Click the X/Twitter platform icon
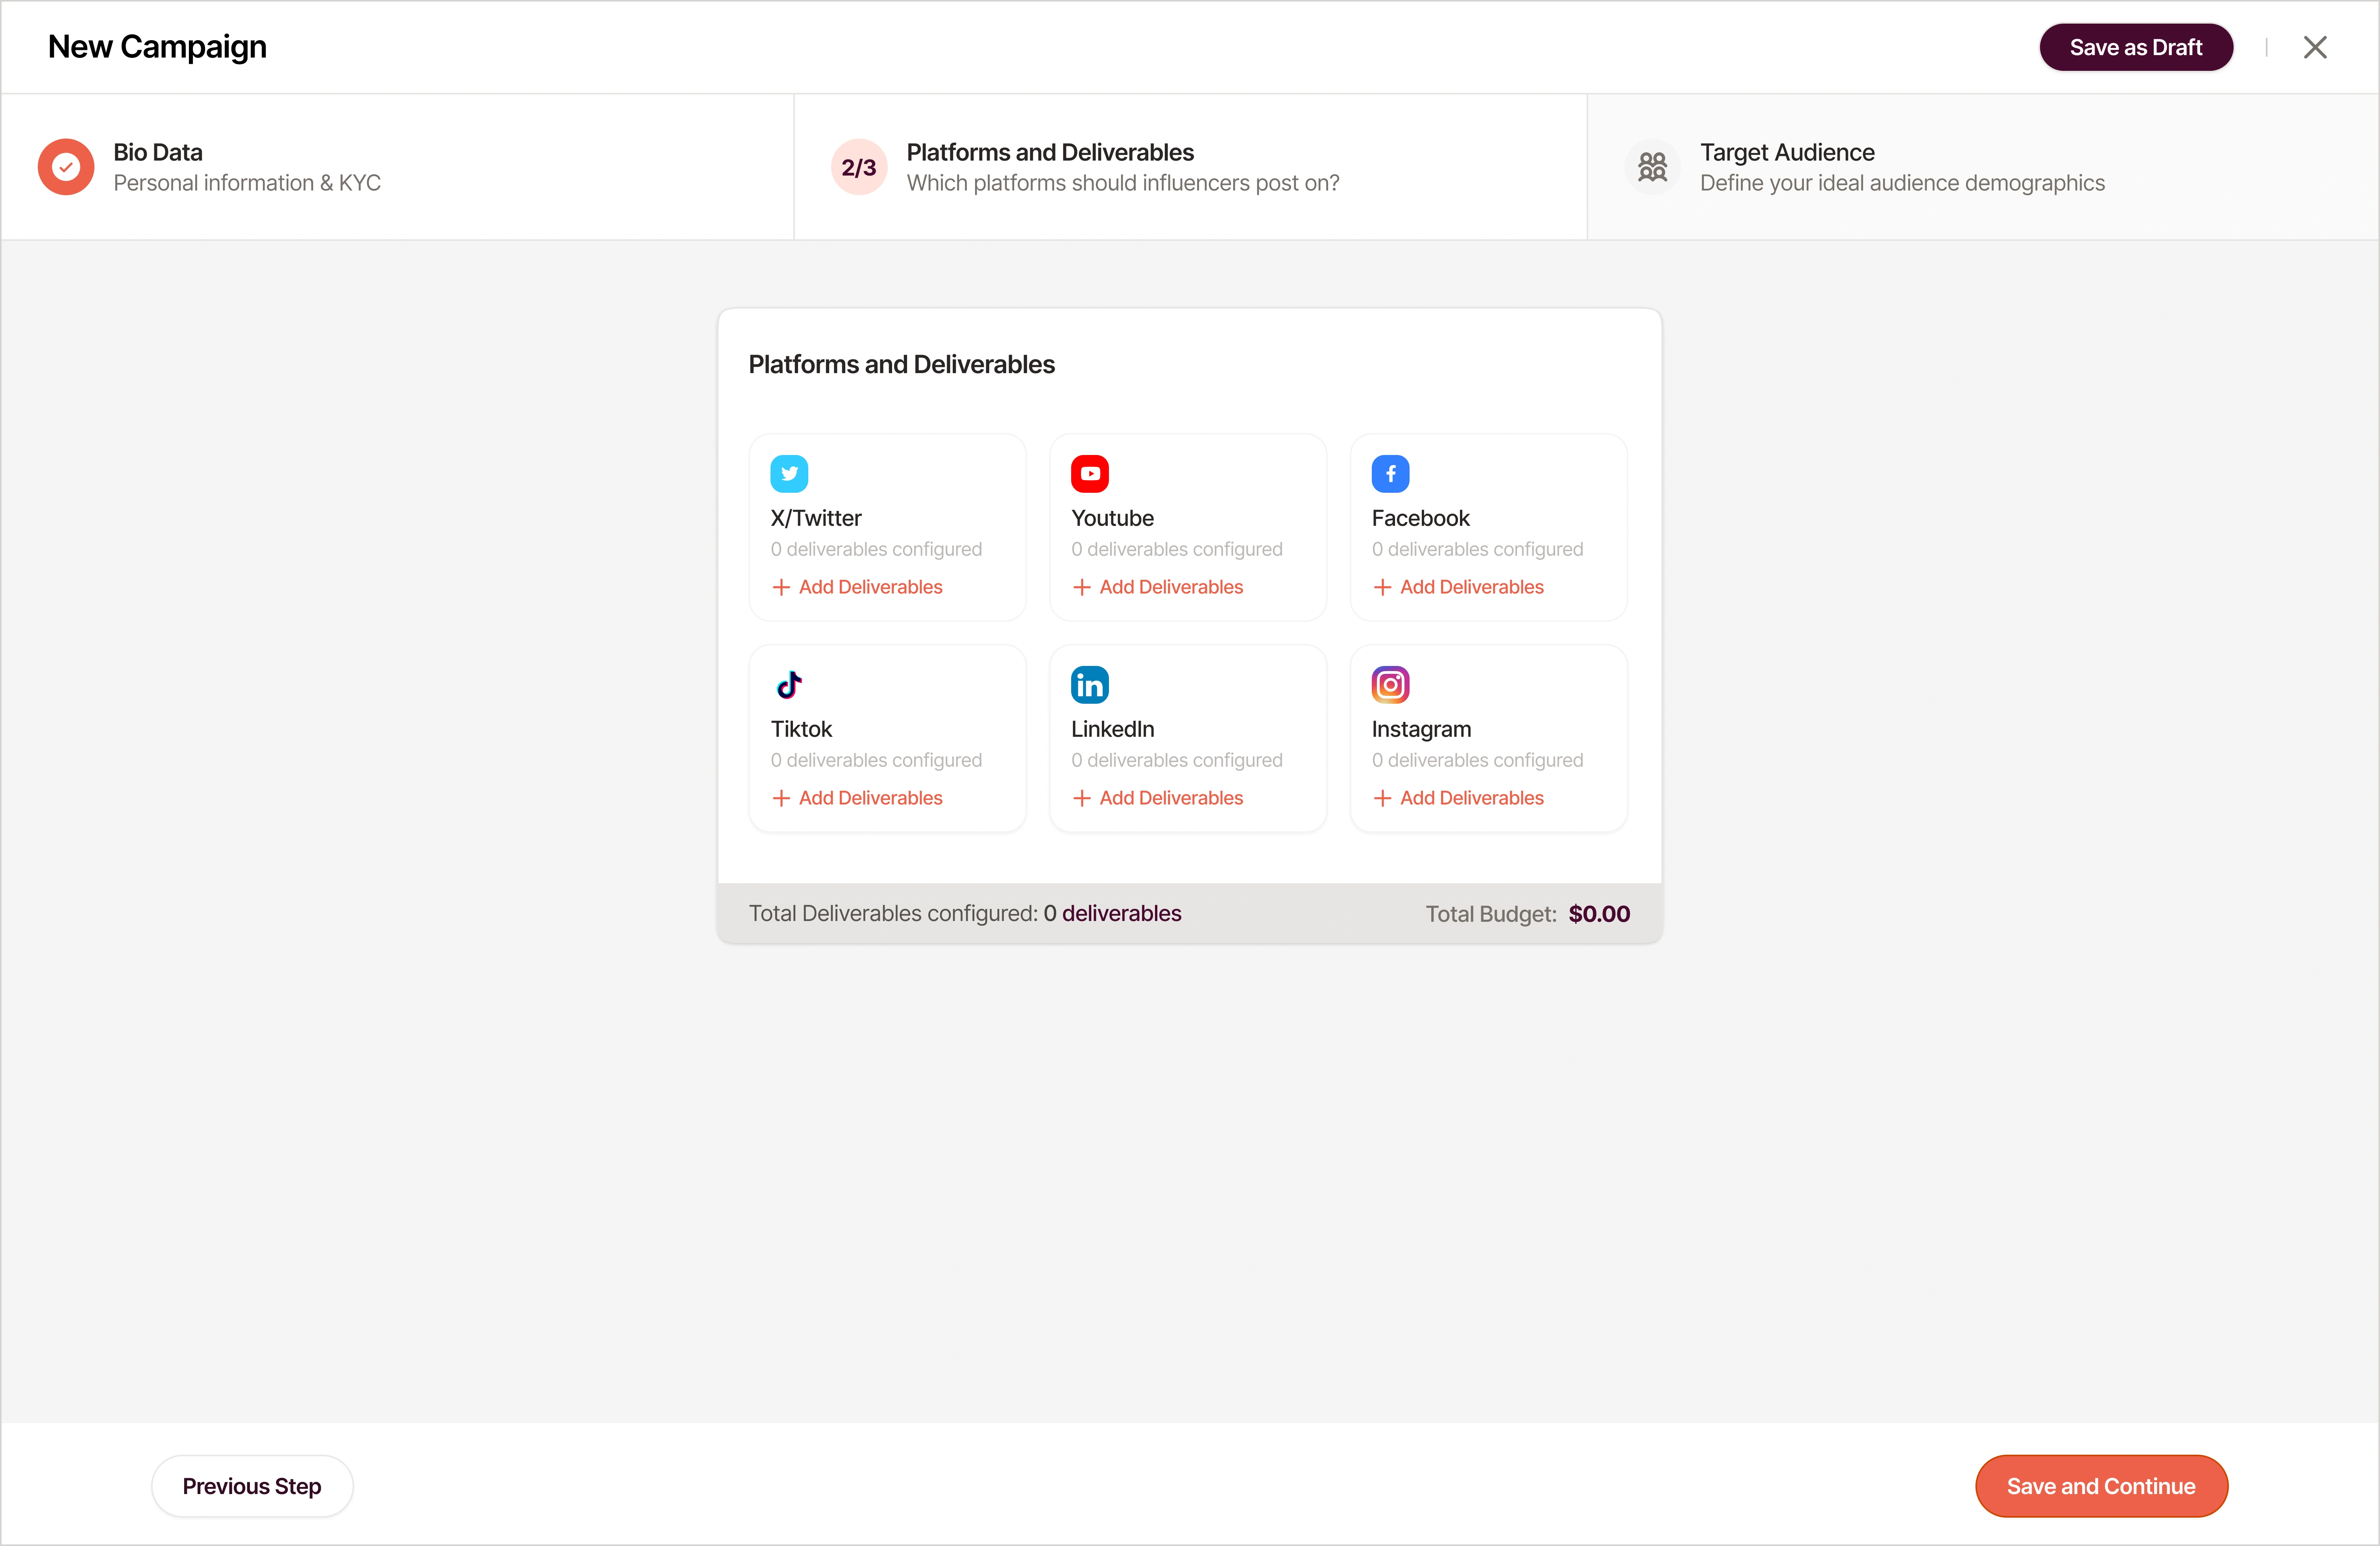This screenshot has width=2380, height=1546. [x=789, y=474]
